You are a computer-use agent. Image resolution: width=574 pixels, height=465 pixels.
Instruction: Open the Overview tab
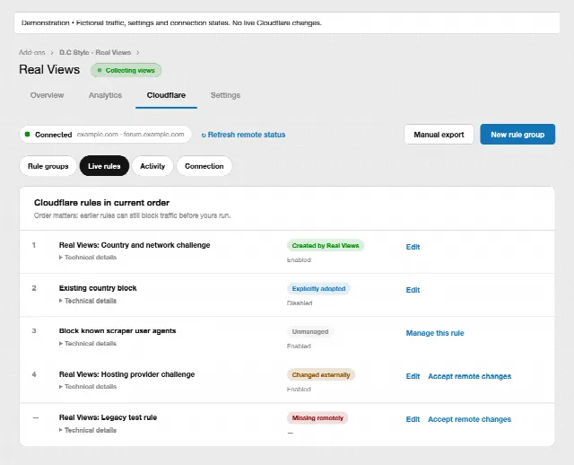click(x=47, y=95)
